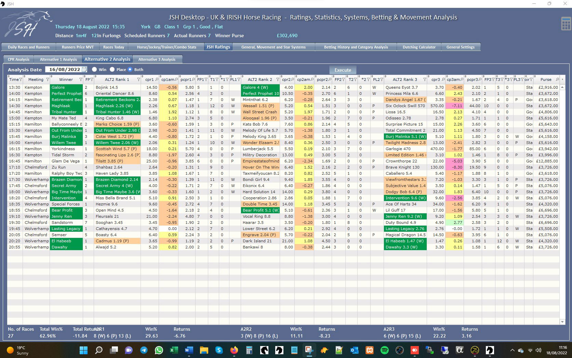Image resolution: width=572 pixels, height=358 pixels.
Task: Select the Both radio button
Action: pos(130,69)
